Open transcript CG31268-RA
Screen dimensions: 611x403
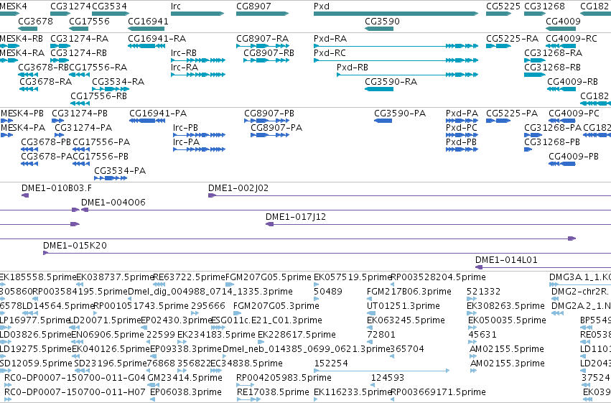[x=554, y=53]
